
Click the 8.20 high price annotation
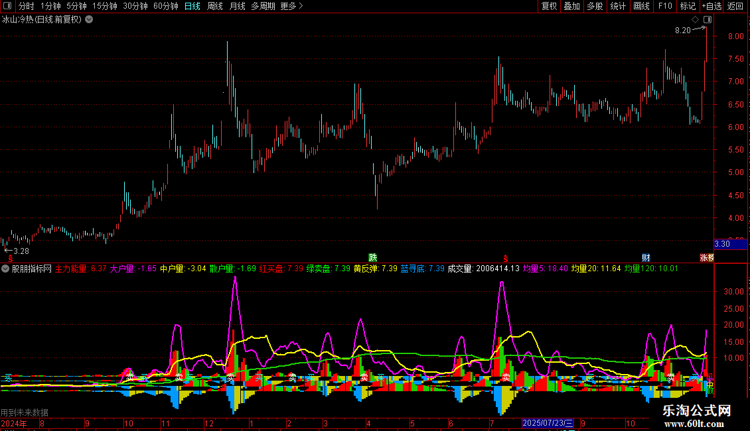point(683,31)
